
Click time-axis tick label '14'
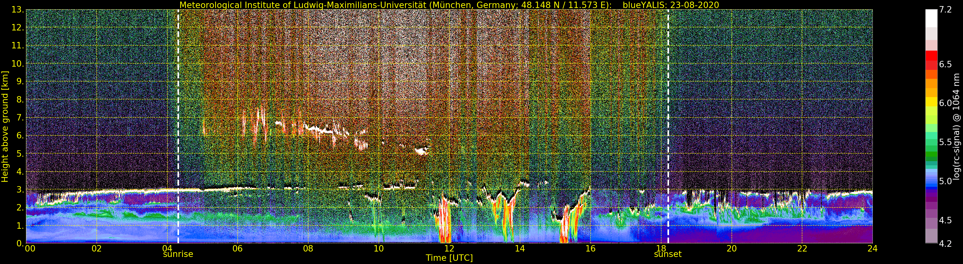point(520,248)
